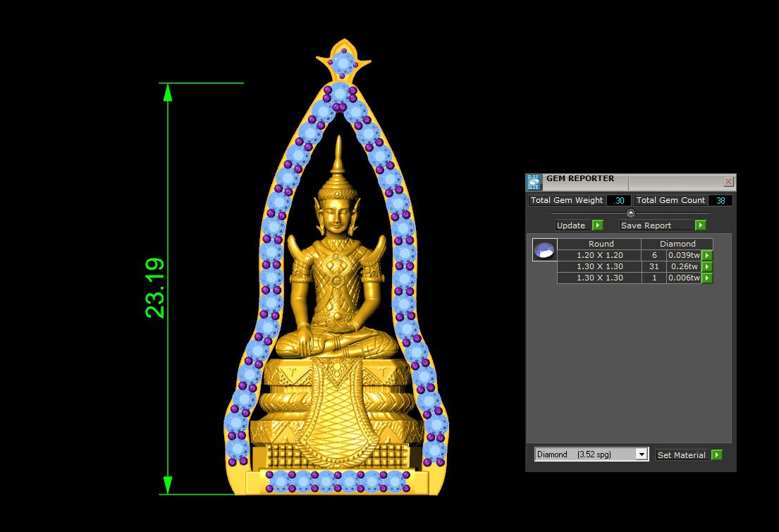
Task: Click the 0.26tw weight cell
Action: pos(684,267)
